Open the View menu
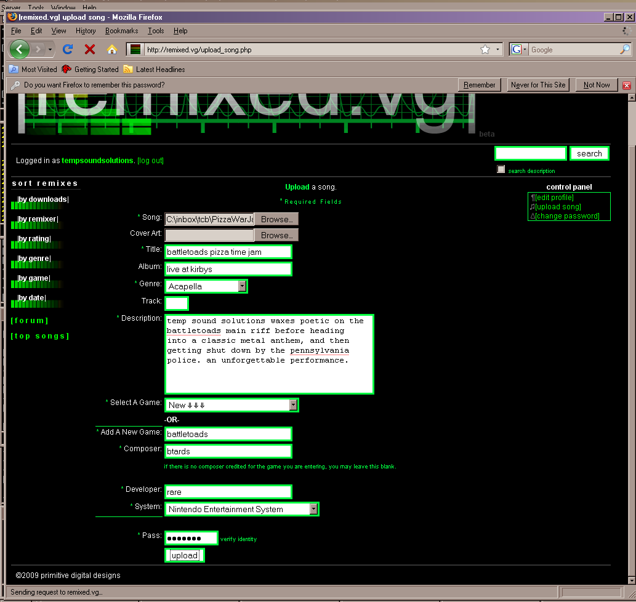Viewport: 636px width, 602px height. pos(59,31)
